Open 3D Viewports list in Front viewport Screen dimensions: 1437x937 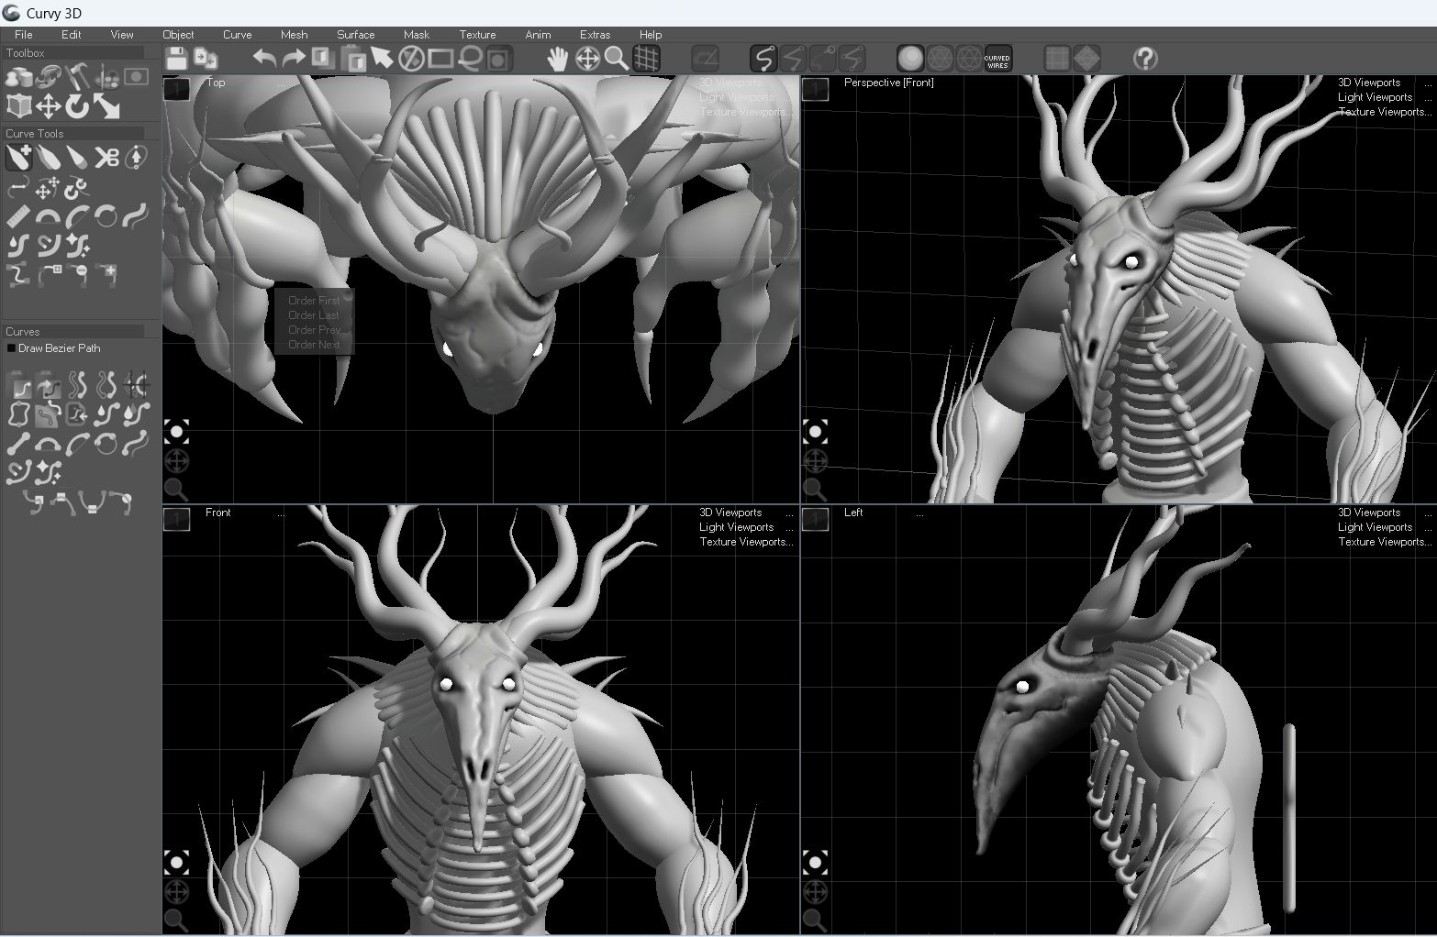pyautogui.click(x=730, y=513)
